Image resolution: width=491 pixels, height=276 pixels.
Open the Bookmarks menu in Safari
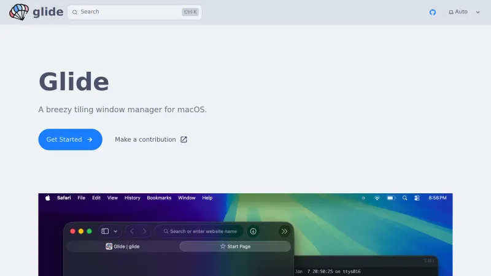click(159, 198)
